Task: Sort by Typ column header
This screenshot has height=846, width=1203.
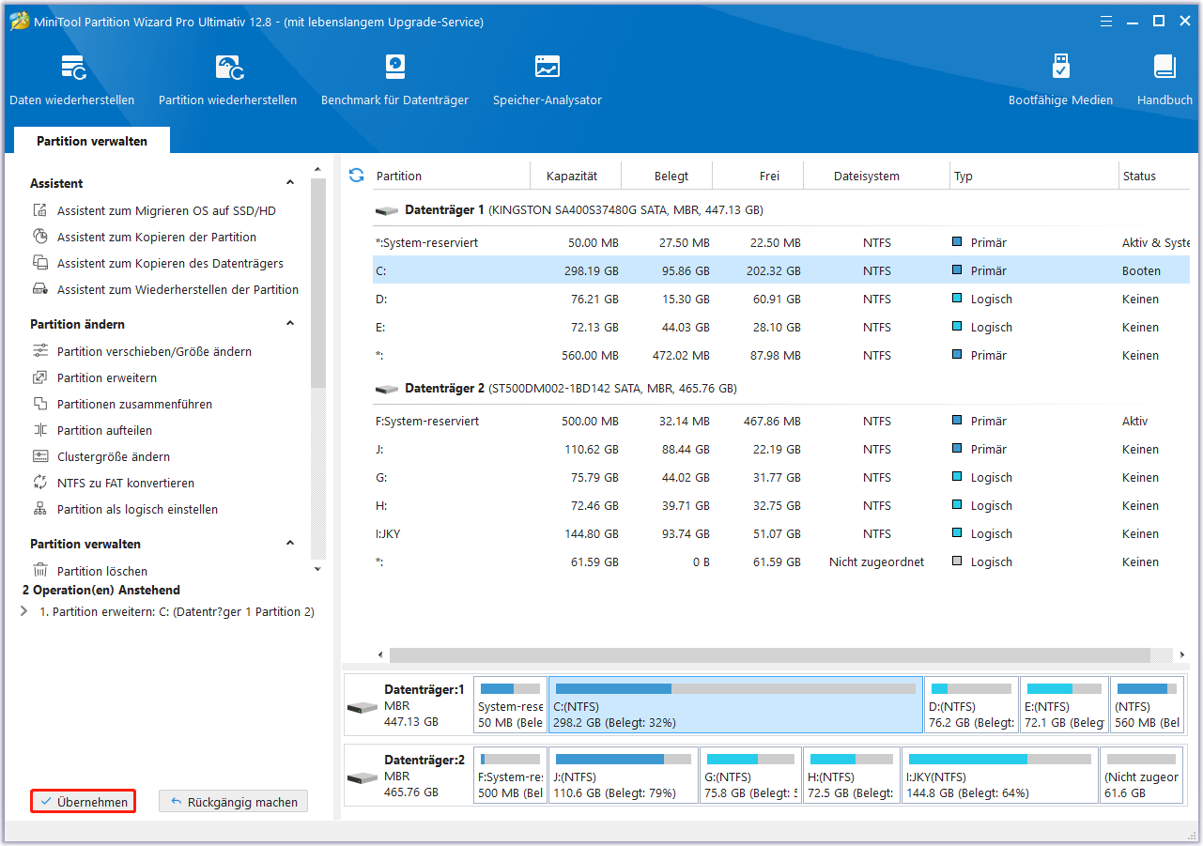Action: point(964,176)
